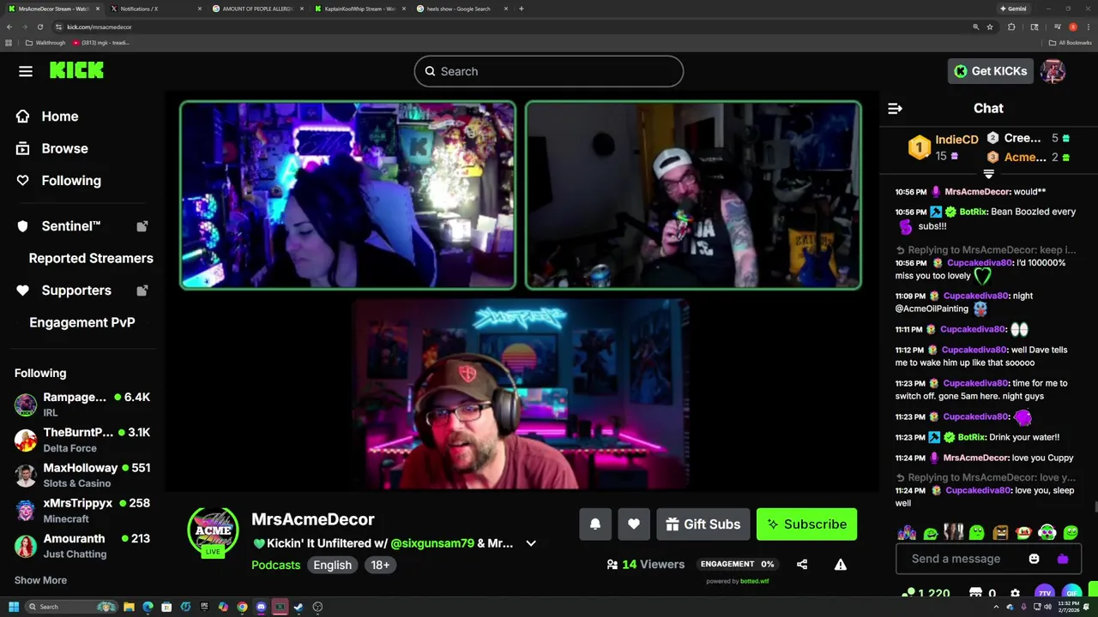The height and width of the screenshot is (617, 1098).
Task: Click the purple gift icon in chat input
Action: click(x=1063, y=559)
